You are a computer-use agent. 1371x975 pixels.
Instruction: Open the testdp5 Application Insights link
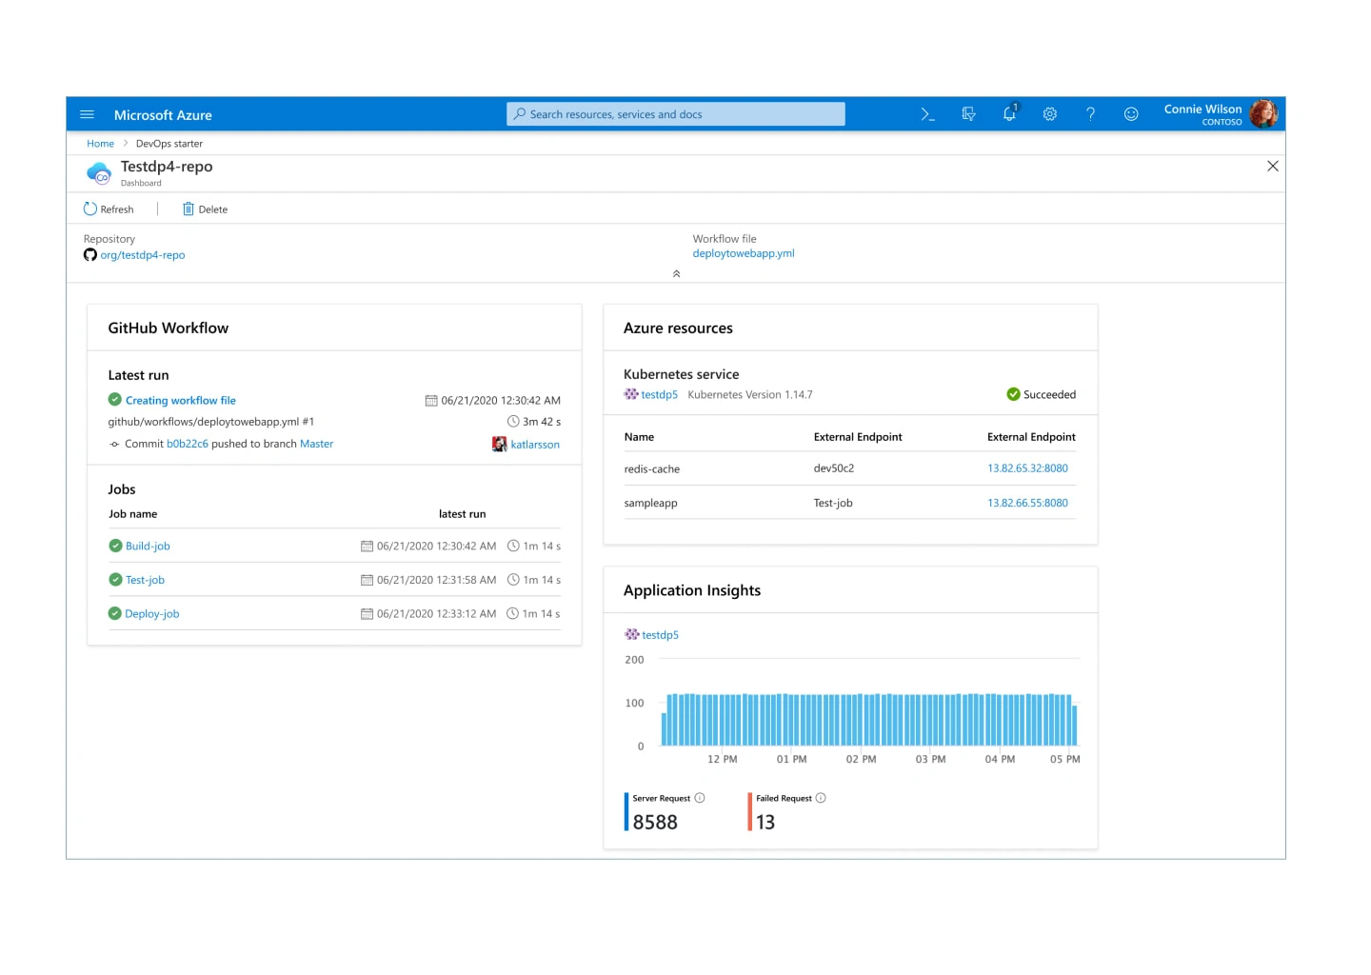(661, 635)
